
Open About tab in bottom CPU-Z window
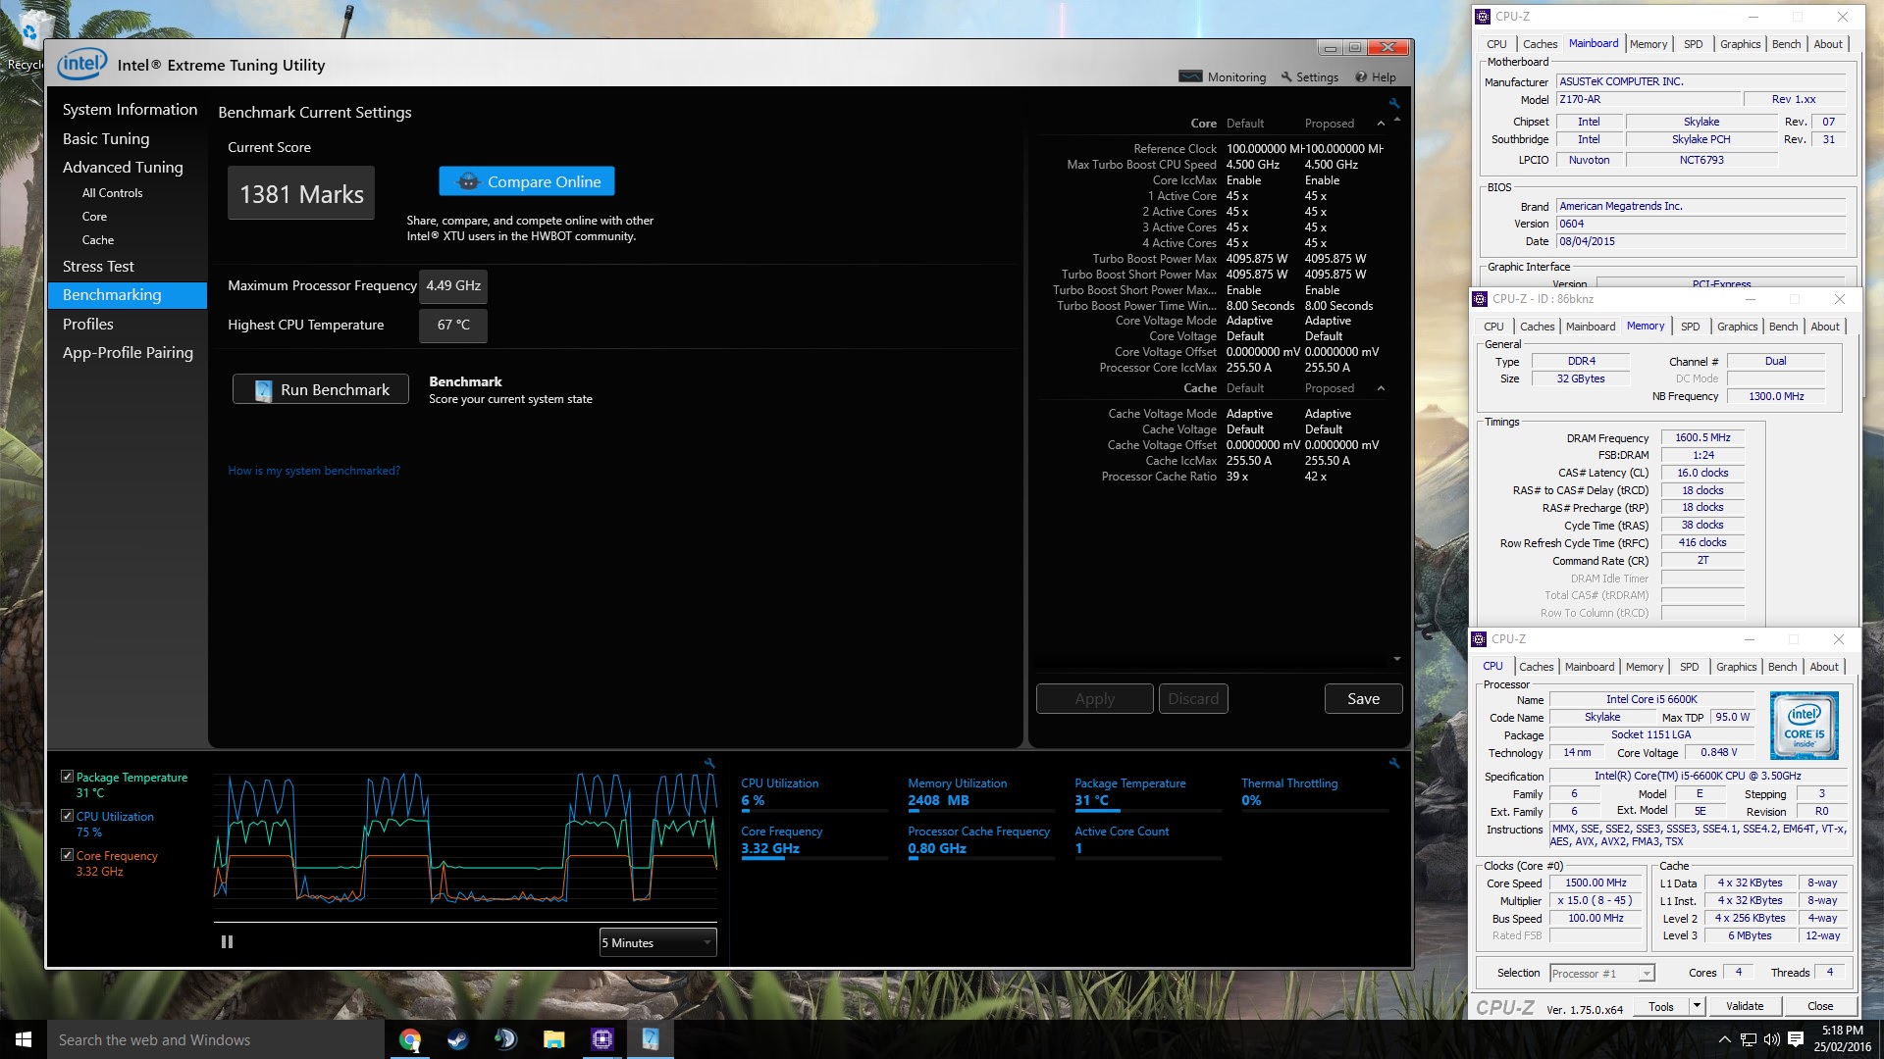click(x=1824, y=667)
